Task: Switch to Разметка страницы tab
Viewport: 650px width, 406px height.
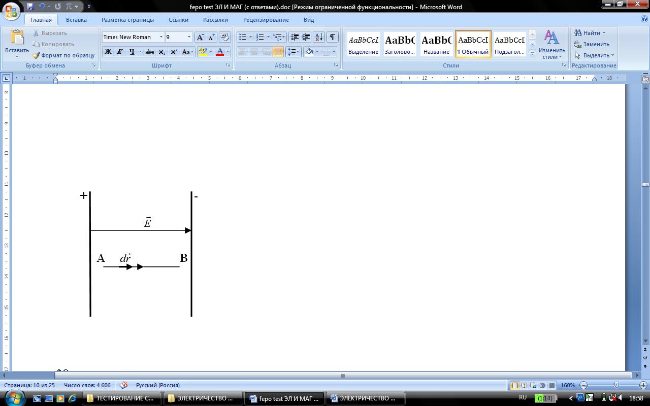Action: tap(127, 20)
